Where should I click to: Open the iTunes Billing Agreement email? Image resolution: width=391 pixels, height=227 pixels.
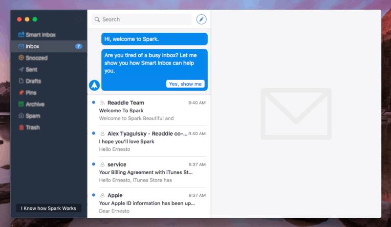(x=149, y=172)
